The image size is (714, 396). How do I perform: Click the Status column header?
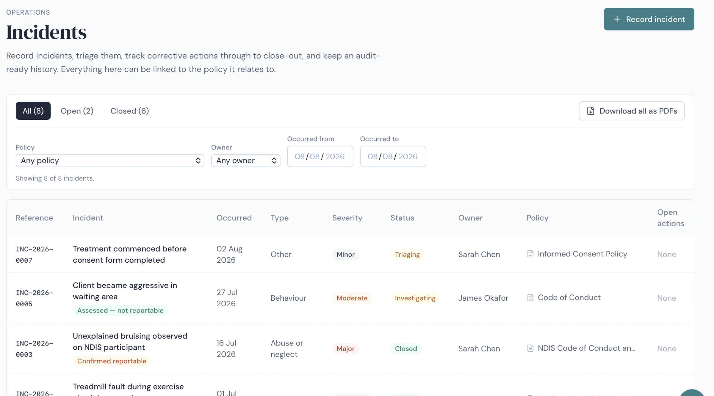pyautogui.click(x=402, y=218)
